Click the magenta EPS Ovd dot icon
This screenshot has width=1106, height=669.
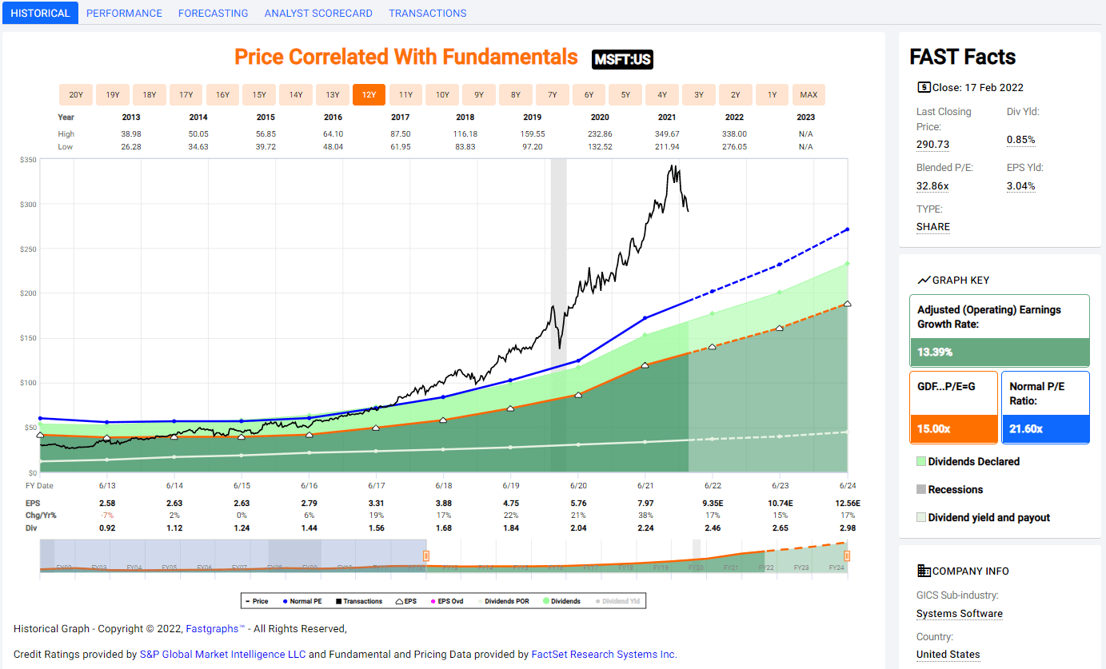click(433, 600)
